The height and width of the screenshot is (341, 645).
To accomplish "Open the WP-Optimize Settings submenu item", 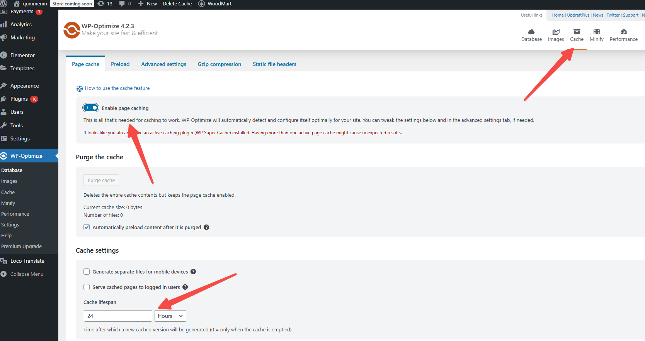I will [x=10, y=225].
